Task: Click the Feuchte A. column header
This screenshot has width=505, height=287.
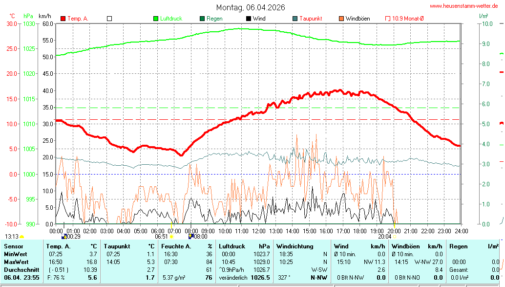Action: point(176,246)
